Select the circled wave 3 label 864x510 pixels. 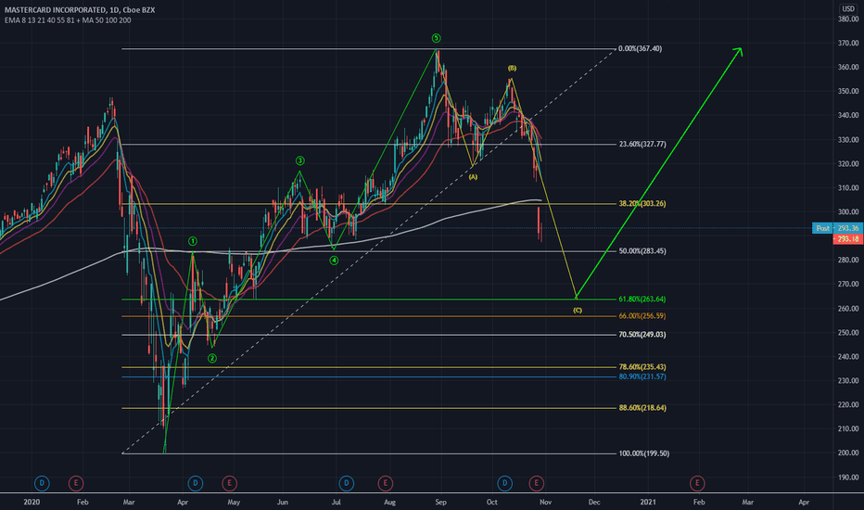pyautogui.click(x=299, y=160)
